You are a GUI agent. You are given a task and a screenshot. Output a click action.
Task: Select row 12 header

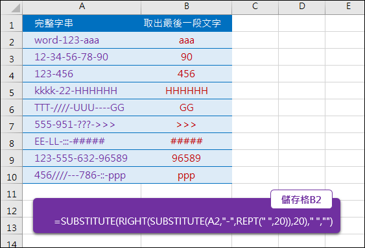click(x=12, y=209)
